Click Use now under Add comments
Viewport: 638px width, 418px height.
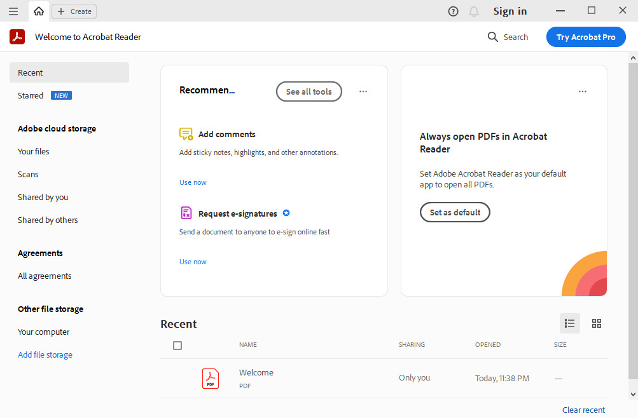pyautogui.click(x=193, y=182)
